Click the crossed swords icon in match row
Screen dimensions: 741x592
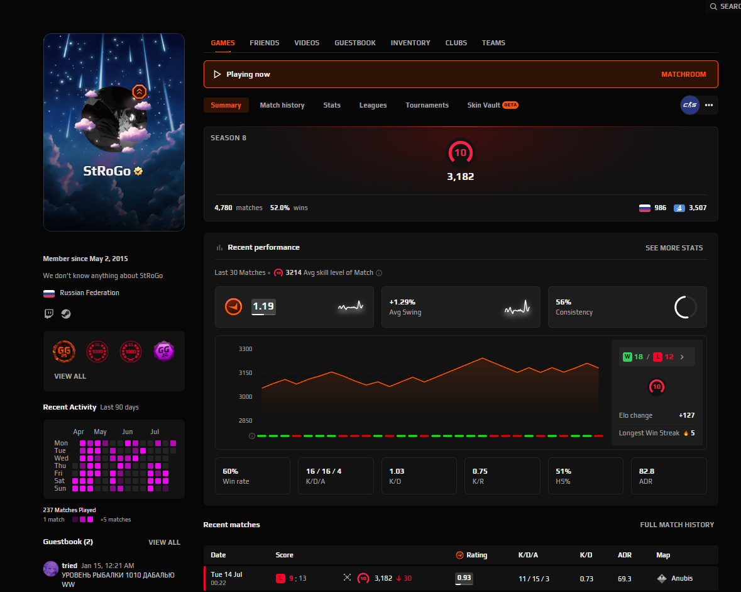pyautogui.click(x=348, y=578)
